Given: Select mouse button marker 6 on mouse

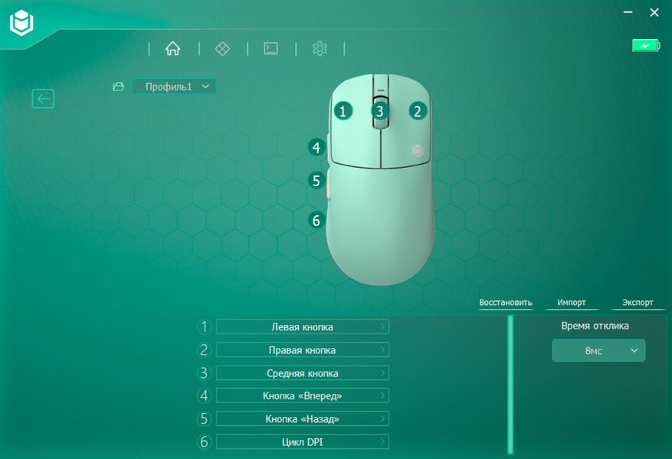Looking at the screenshot, I should (x=316, y=220).
